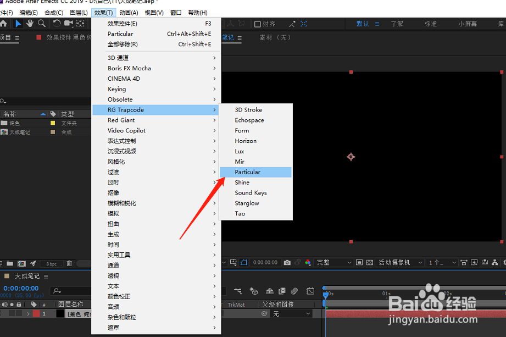Viewport: 506px width, 337px height.
Task: Toggle the fast preview region button left of transparency grid
Action: (359, 262)
